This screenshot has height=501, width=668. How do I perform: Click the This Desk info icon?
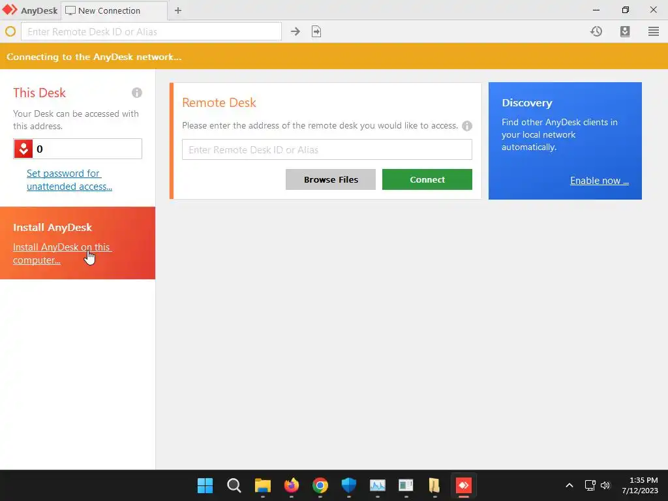(137, 93)
